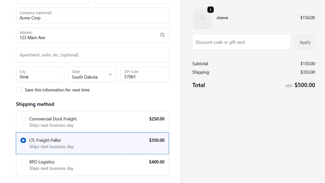
Task: Choose XPO Logistics shipping method
Action: (x=93, y=165)
